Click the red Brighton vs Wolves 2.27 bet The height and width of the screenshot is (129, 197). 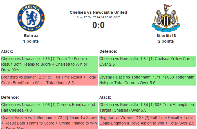click(147, 120)
